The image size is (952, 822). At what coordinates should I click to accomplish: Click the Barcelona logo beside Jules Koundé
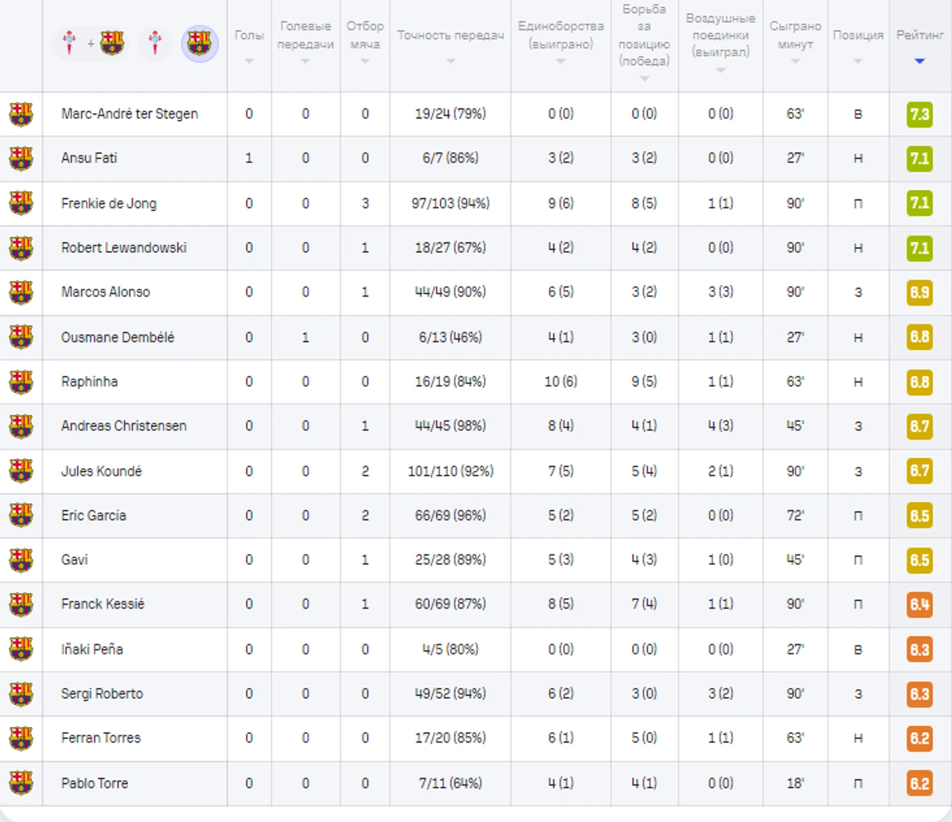pos(21,471)
